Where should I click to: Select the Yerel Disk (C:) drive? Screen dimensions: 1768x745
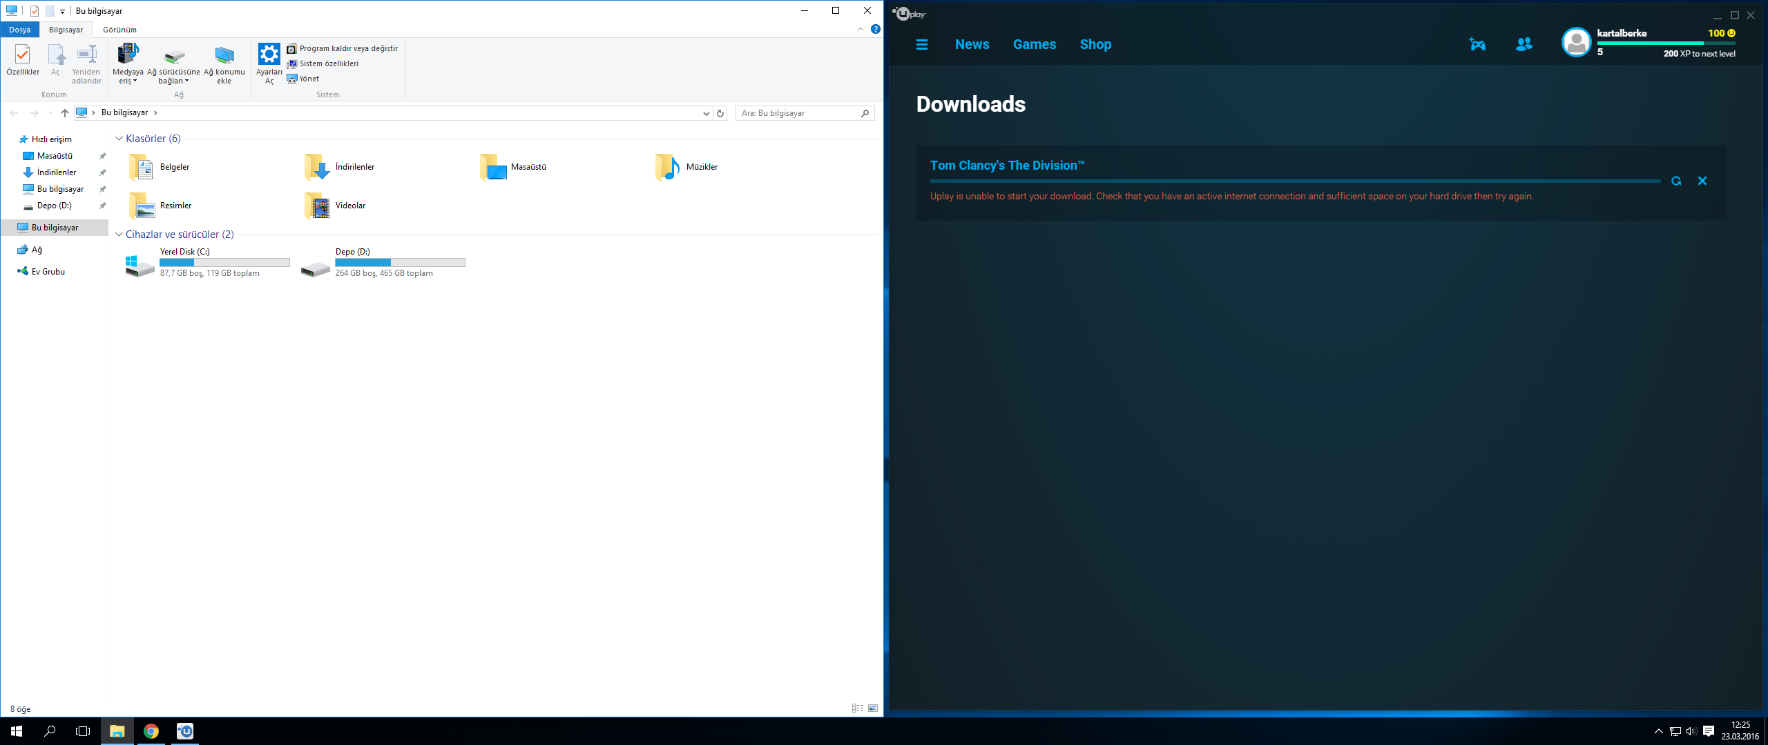coord(207,263)
